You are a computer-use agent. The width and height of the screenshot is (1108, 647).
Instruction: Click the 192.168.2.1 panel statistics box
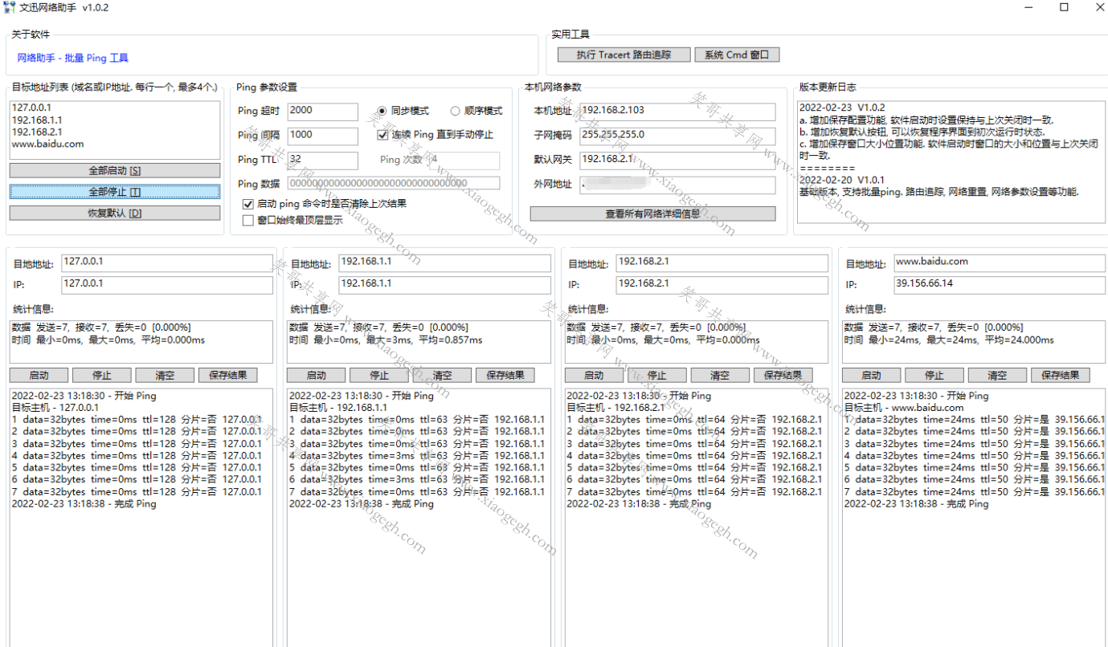697,342
